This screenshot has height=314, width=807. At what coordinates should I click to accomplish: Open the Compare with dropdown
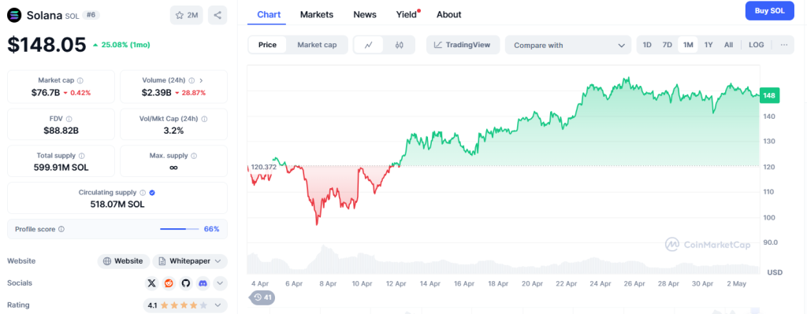(x=568, y=45)
